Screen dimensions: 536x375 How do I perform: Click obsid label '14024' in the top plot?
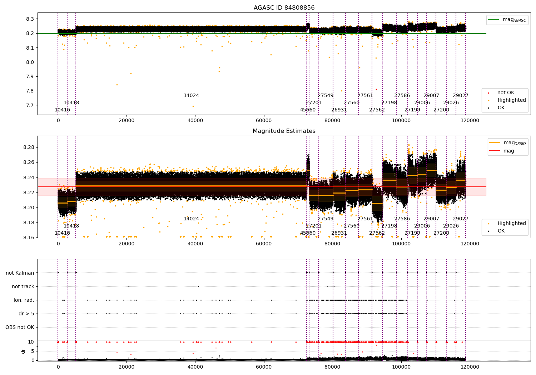click(x=192, y=96)
